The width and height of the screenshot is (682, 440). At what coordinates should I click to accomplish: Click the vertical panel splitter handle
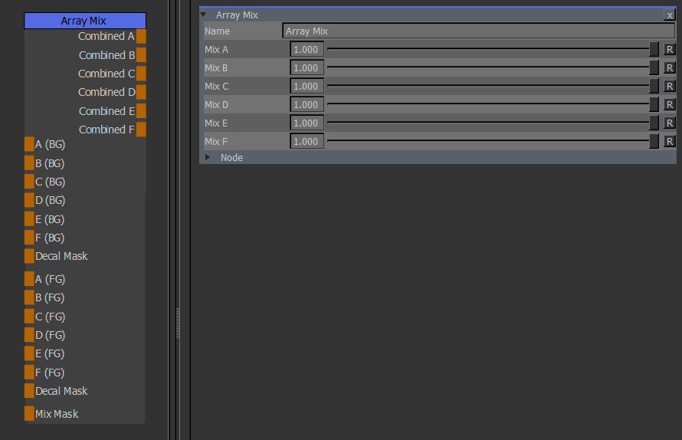pyautogui.click(x=178, y=322)
